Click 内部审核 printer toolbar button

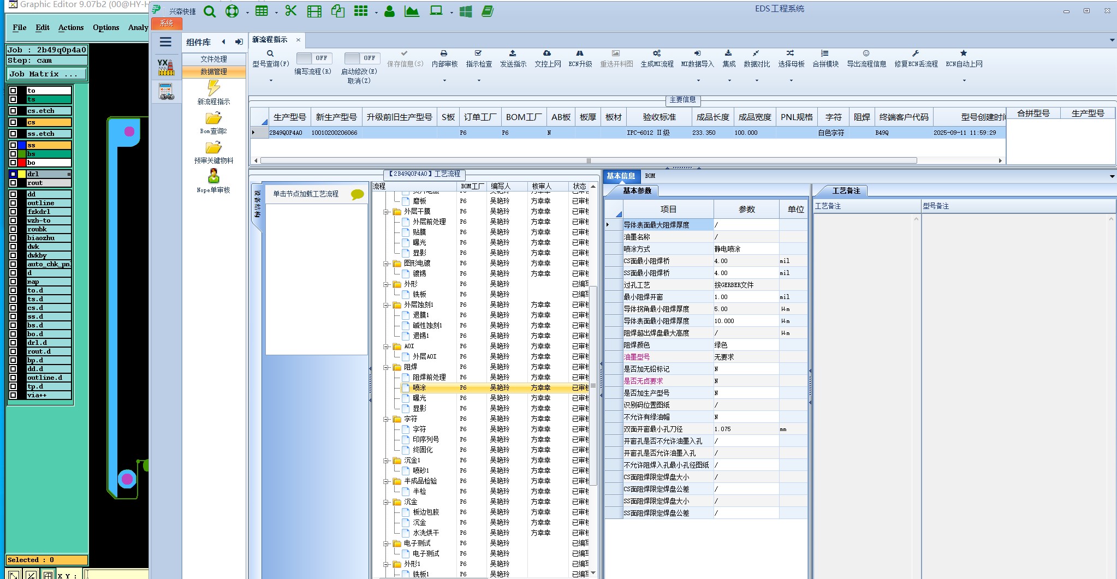[444, 59]
